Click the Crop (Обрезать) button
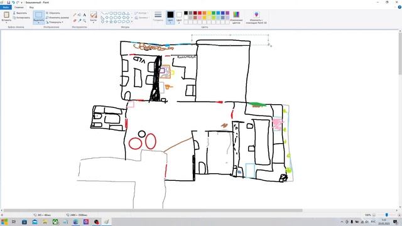The width and height of the screenshot is (402, 226). 53,13
